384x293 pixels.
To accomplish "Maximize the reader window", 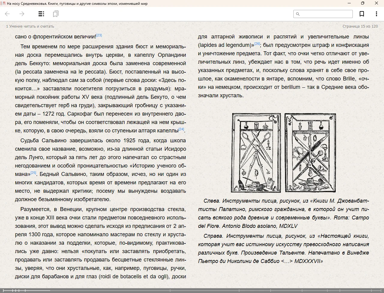I will 362,3.
